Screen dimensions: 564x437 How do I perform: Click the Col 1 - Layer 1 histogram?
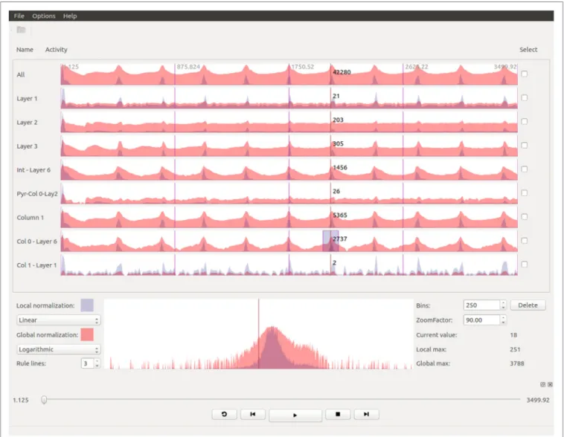tap(289, 265)
